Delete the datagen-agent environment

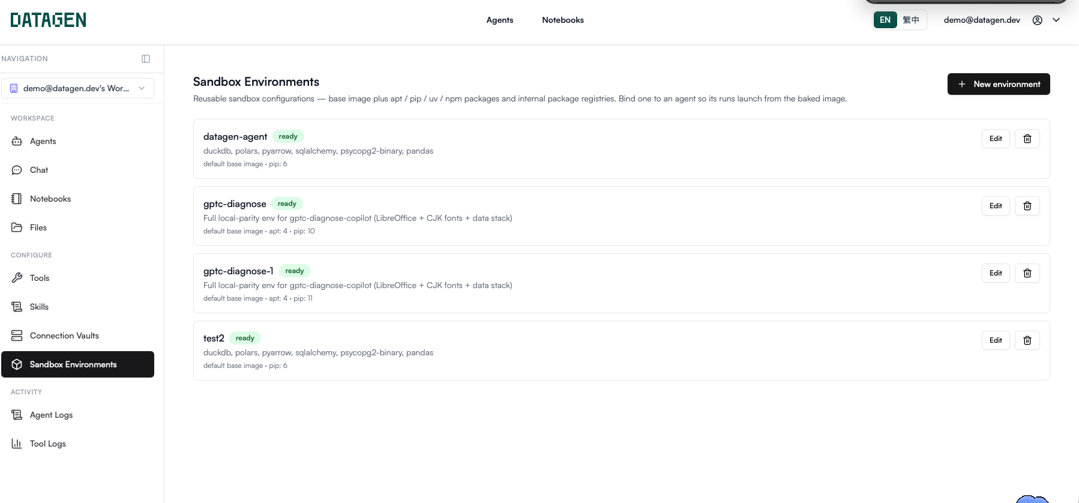[x=1027, y=139]
